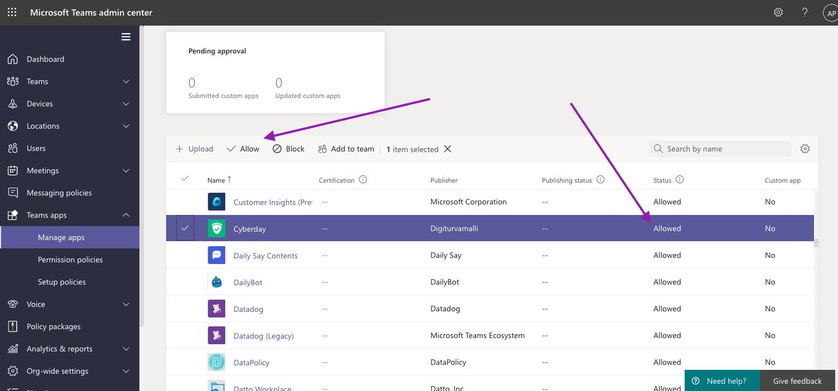
Task: Expand Analytics & reports chevron
Action: pos(126,349)
